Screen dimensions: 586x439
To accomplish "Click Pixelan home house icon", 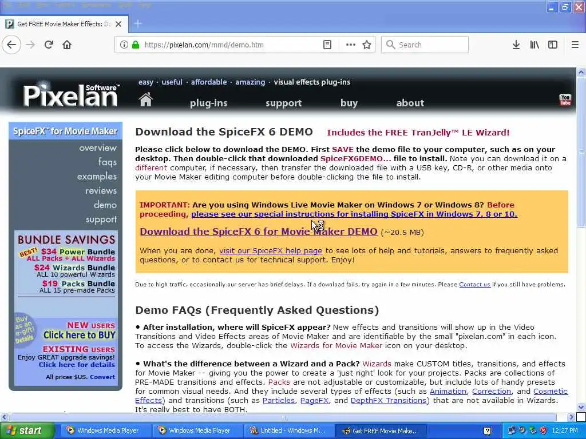I will pos(146,99).
